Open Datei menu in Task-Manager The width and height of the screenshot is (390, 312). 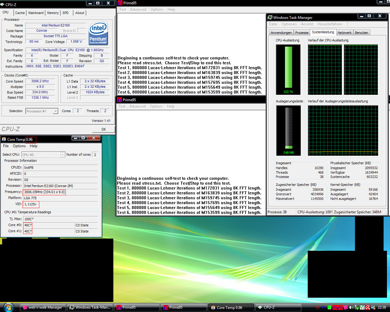273,24
